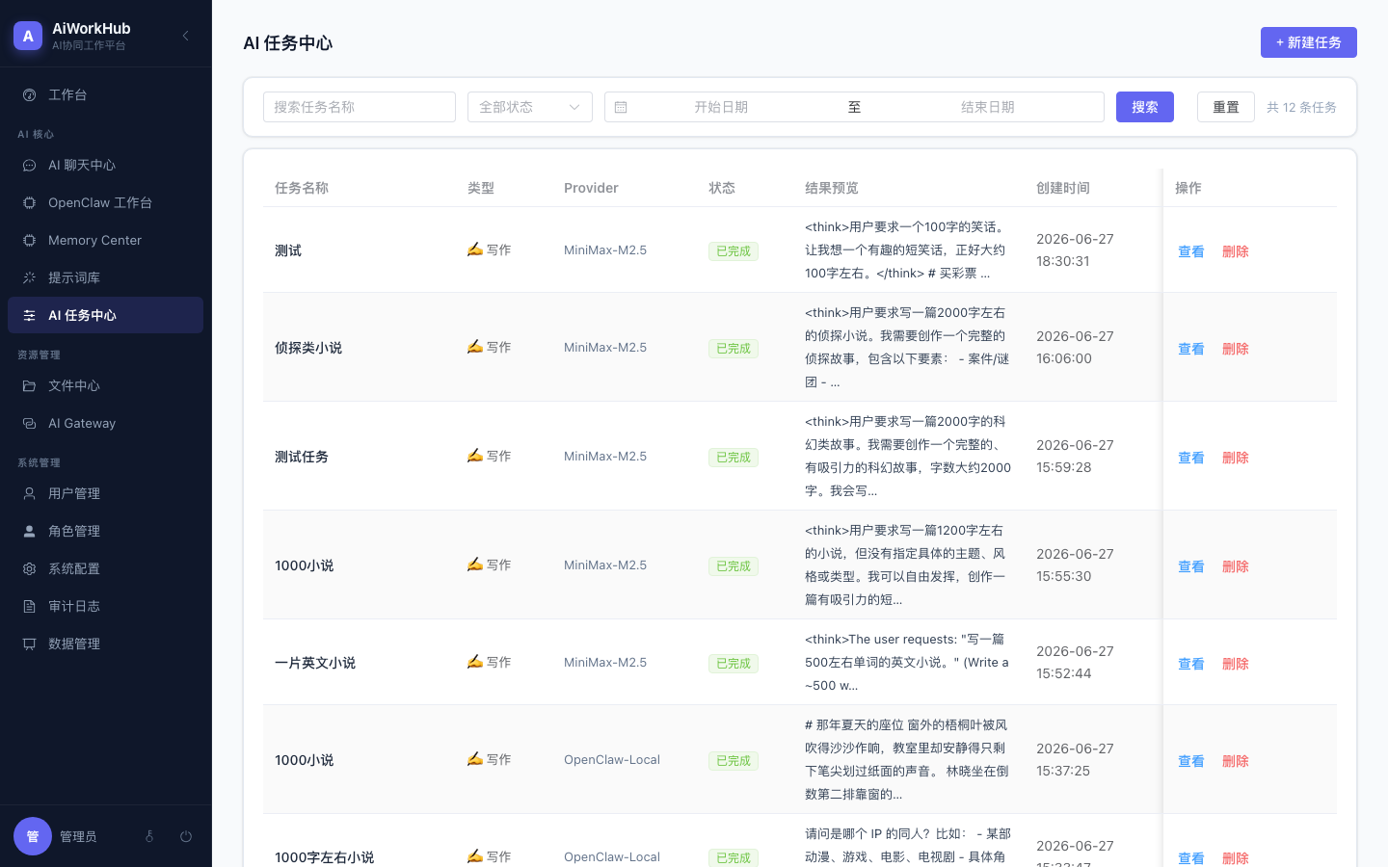This screenshot has width=1388, height=867.
Task: Click the accessibility icon beside 管理员
Action: [x=149, y=836]
